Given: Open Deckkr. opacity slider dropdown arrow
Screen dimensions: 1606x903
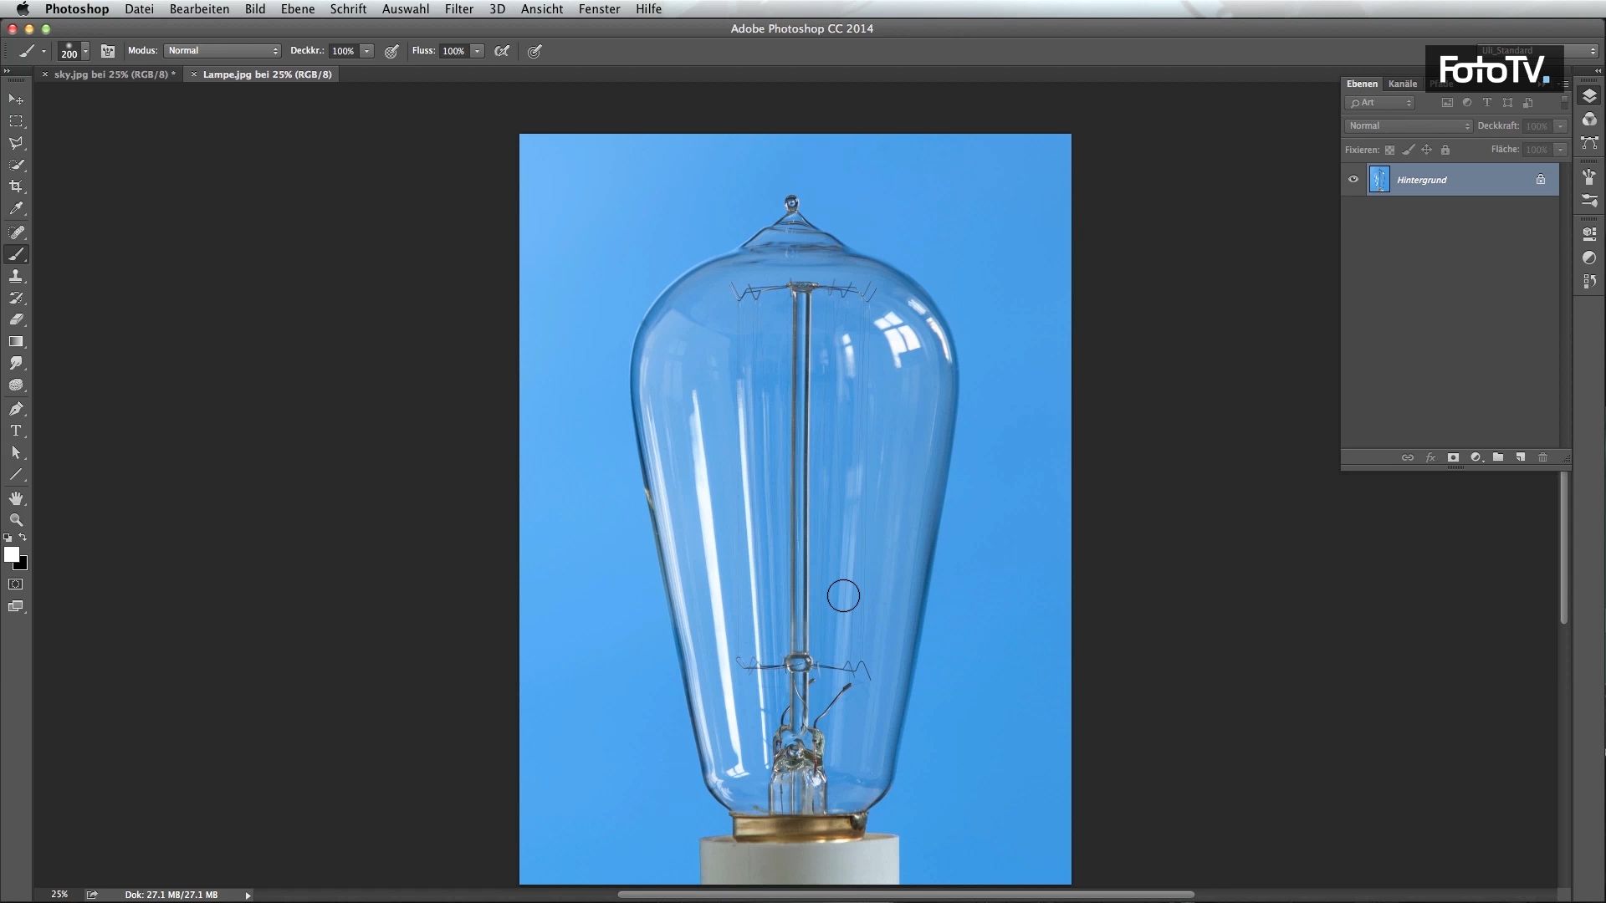Looking at the screenshot, I should point(366,51).
